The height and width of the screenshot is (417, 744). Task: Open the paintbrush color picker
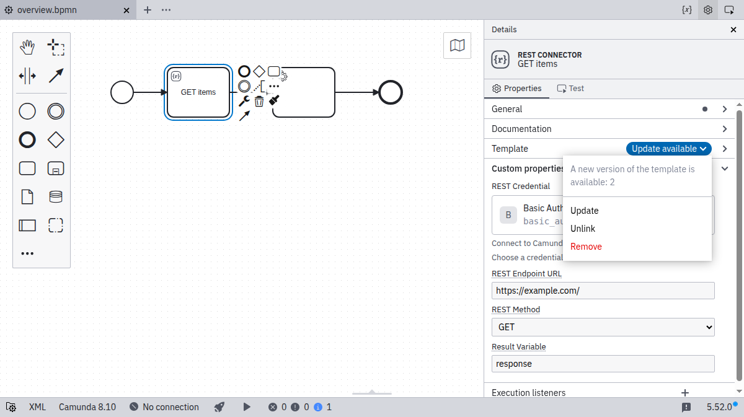click(275, 100)
